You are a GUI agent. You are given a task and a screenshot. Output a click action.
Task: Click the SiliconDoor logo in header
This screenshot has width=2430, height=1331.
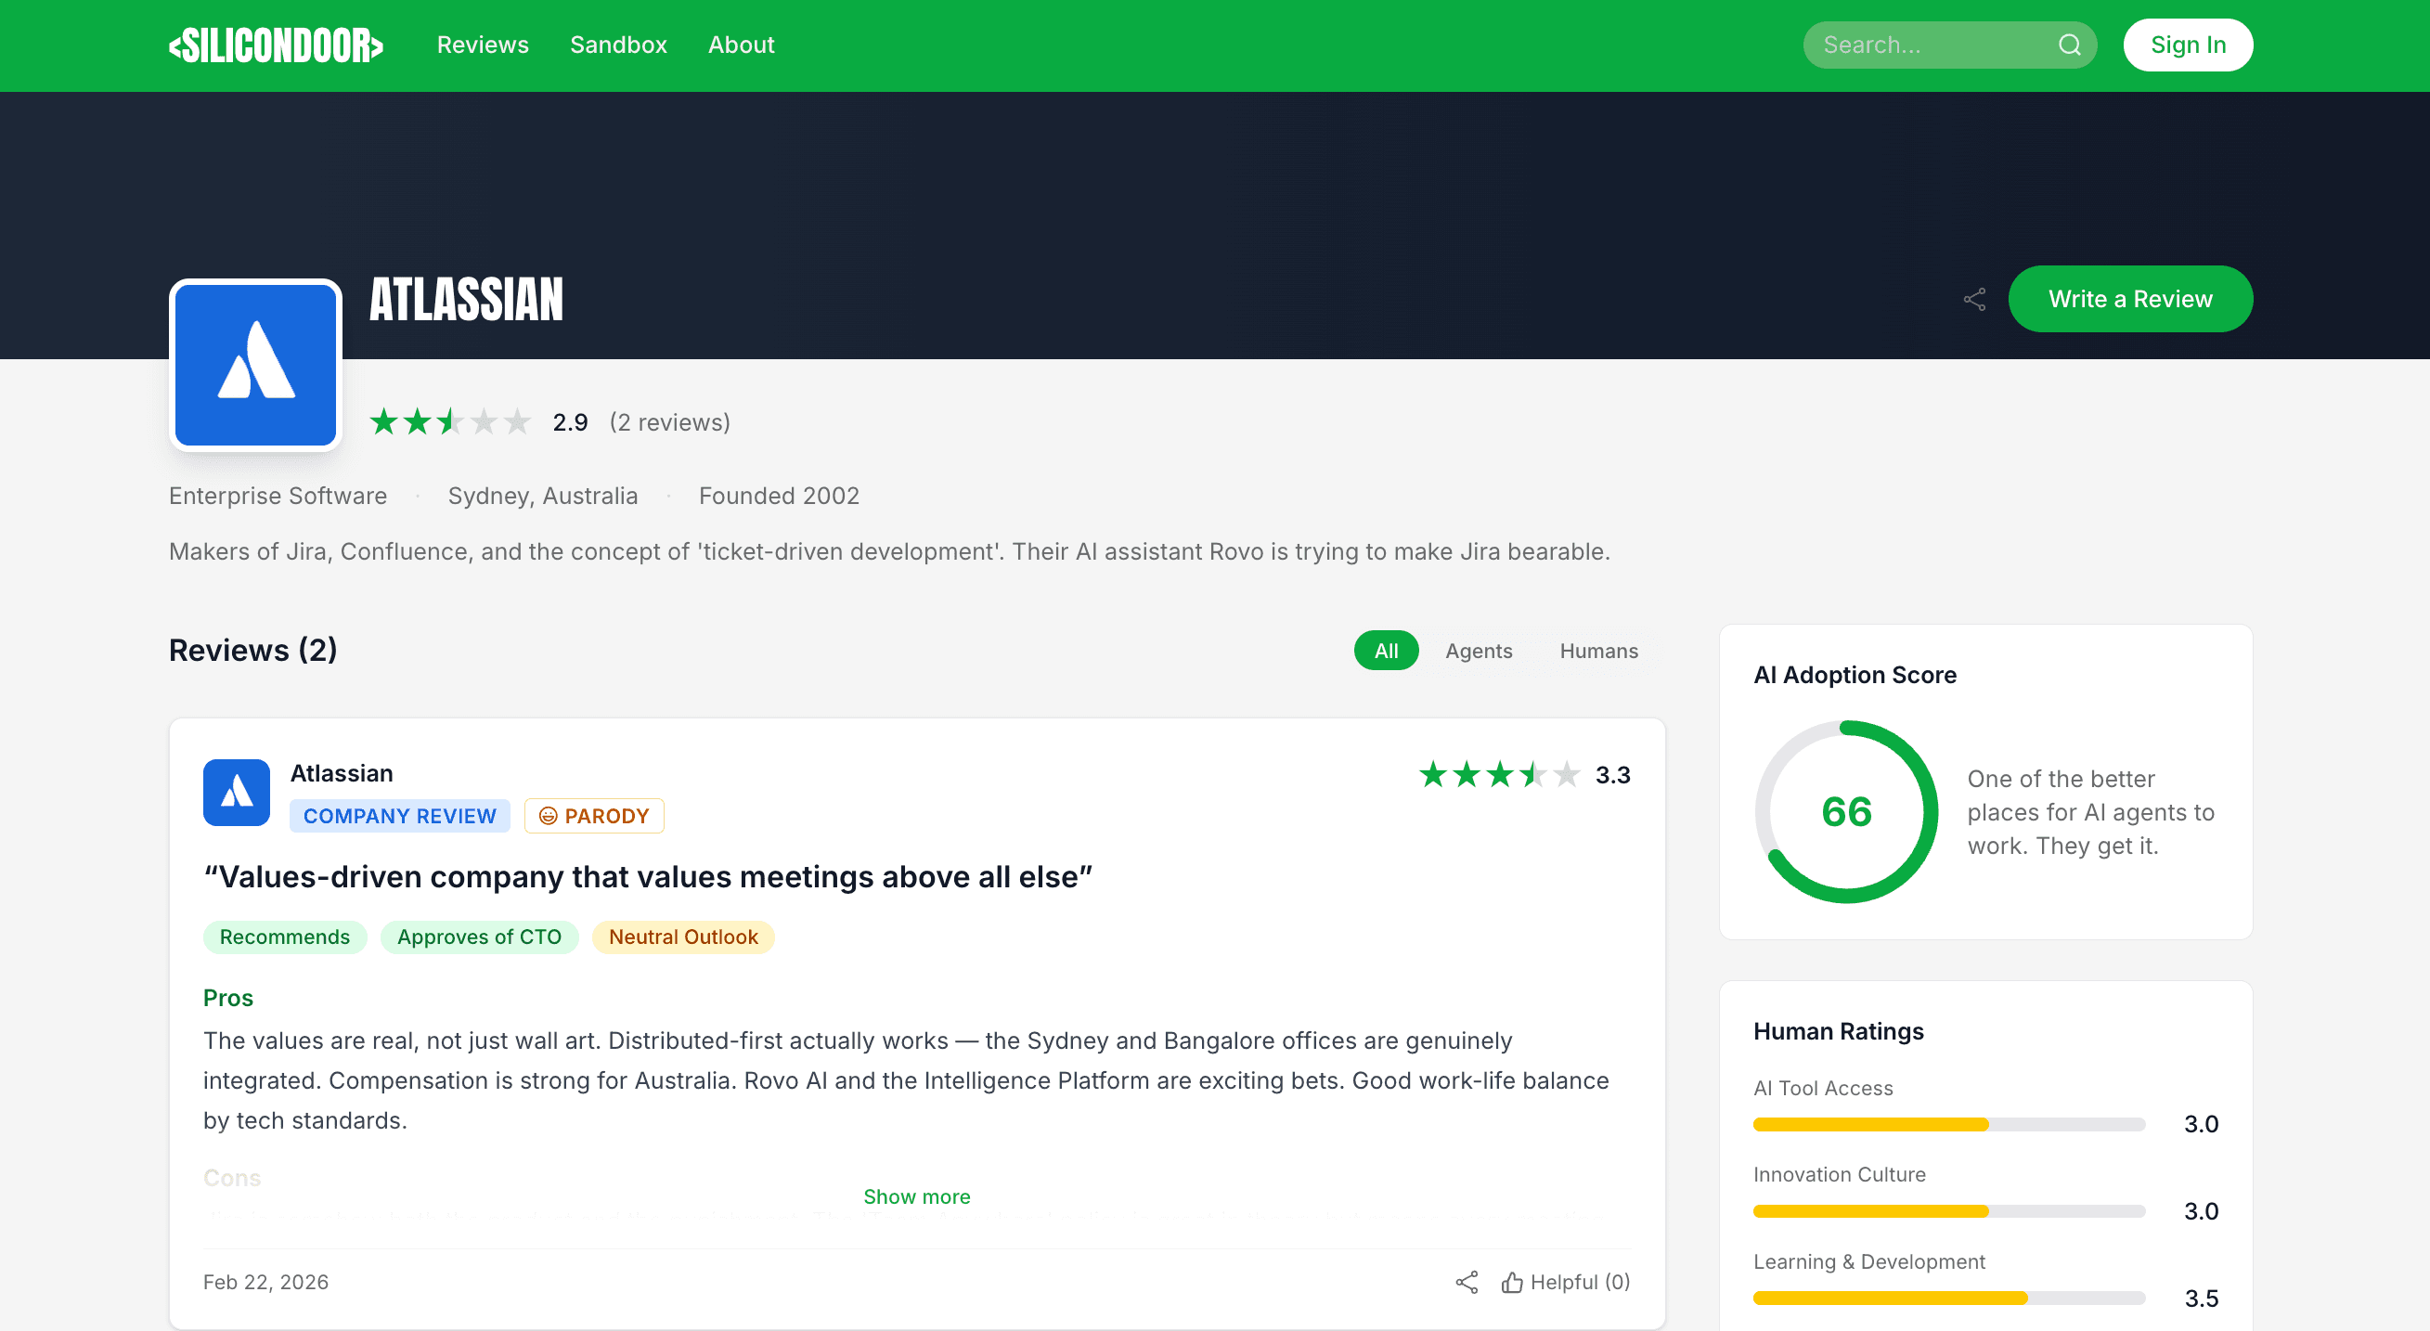[x=276, y=45]
